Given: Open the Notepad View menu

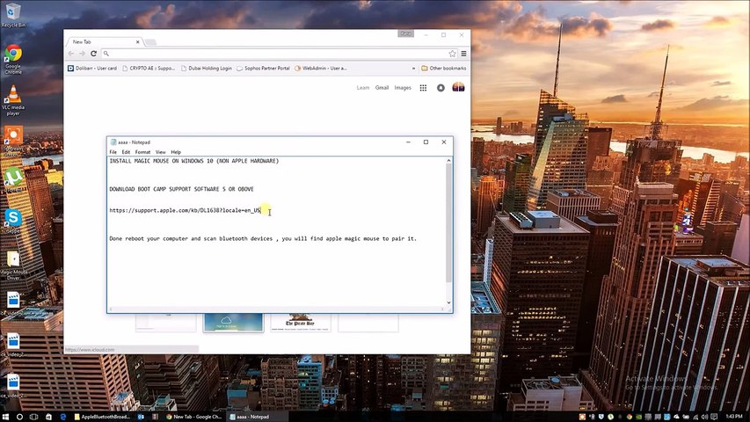Looking at the screenshot, I should 160,152.
